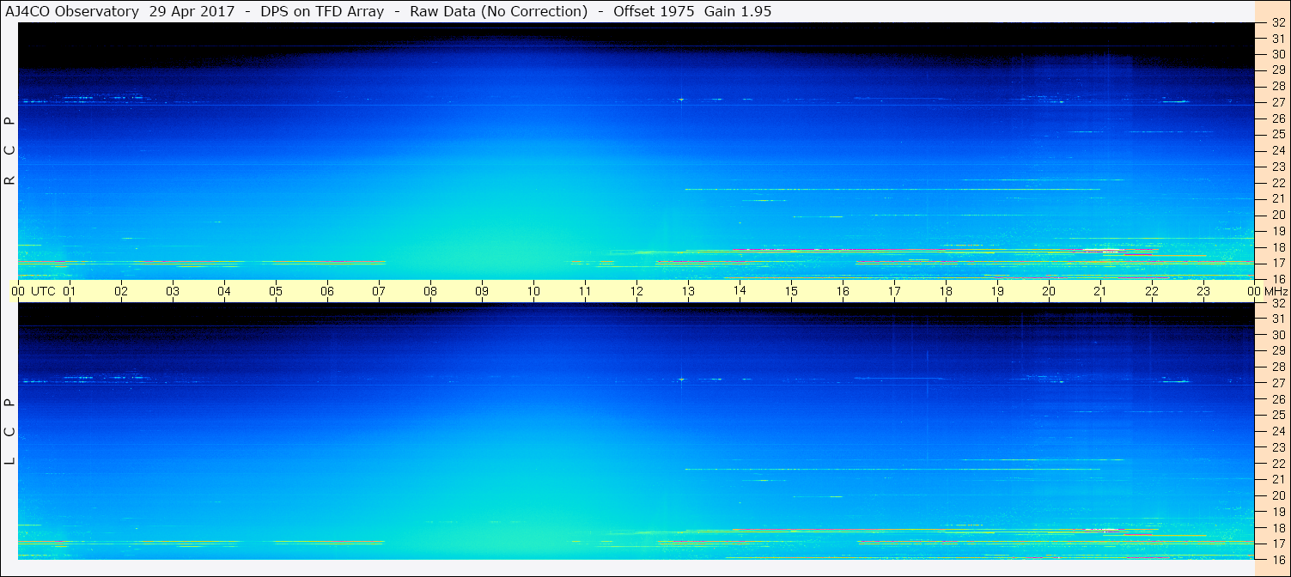Click the 24 MHz label in LCP scale
Viewport: 1291px width, 577px height.
[x=1277, y=431]
